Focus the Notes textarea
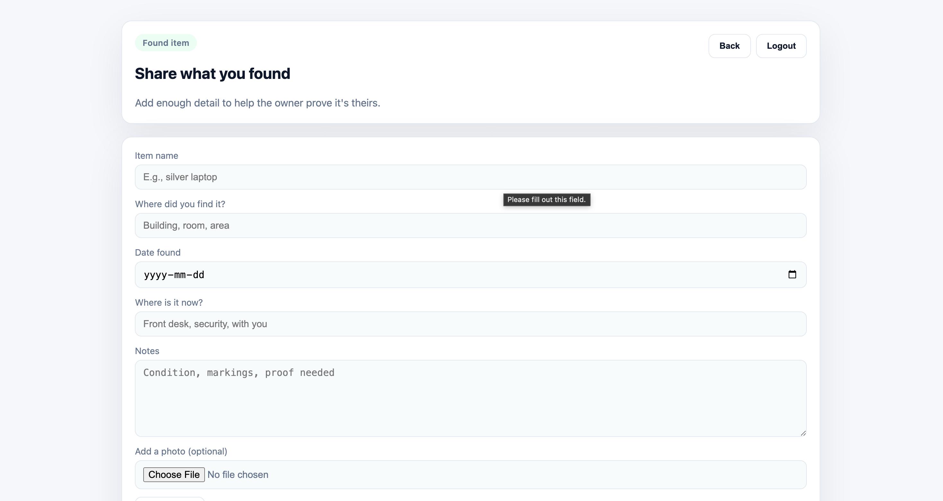943x501 pixels. coord(471,398)
